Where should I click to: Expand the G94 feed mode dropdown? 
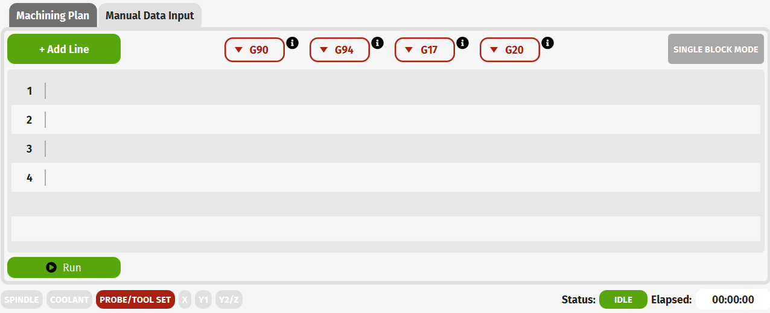tap(339, 50)
